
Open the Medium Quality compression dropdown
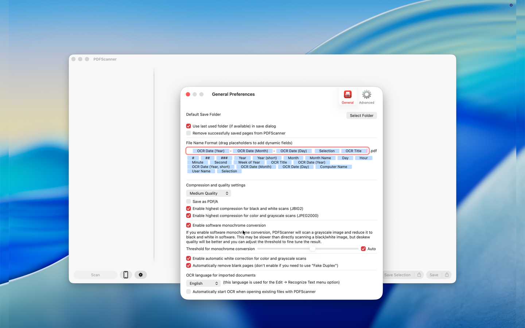(209, 193)
